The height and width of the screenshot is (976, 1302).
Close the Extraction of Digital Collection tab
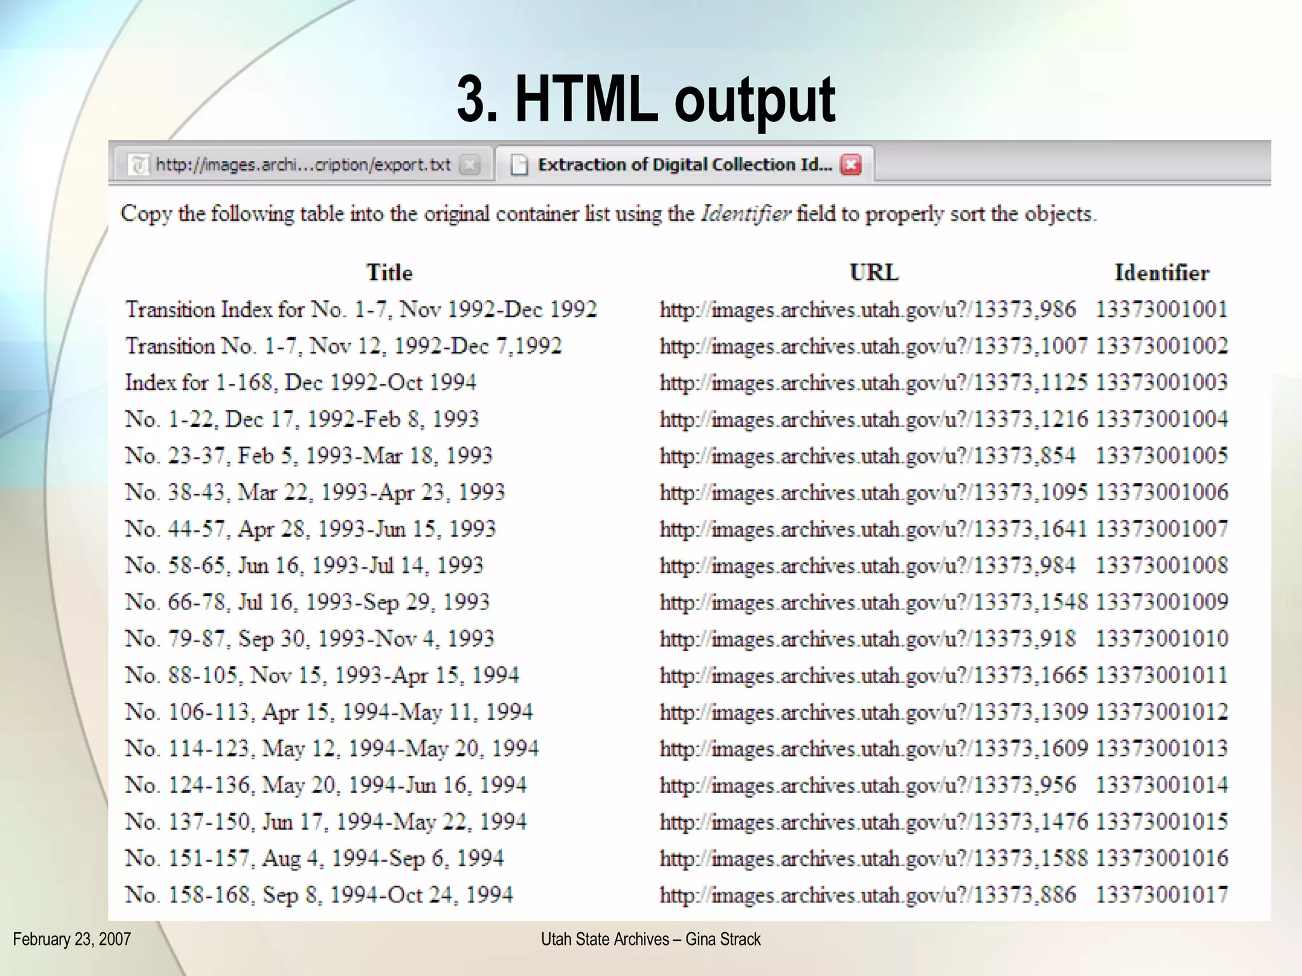(x=851, y=165)
